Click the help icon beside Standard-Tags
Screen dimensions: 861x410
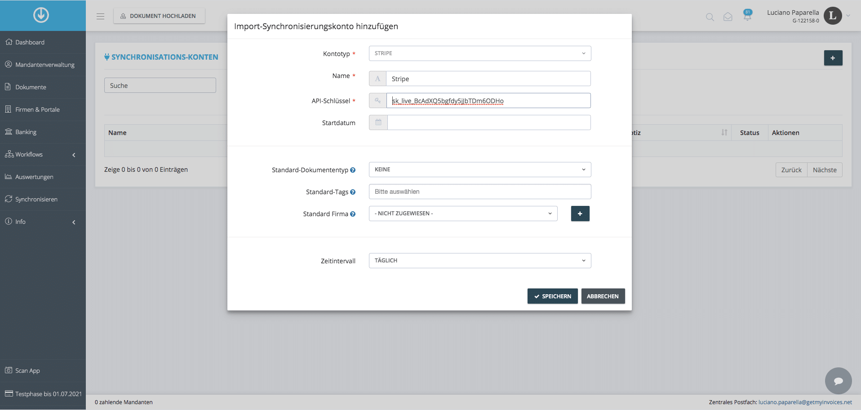click(353, 192)
